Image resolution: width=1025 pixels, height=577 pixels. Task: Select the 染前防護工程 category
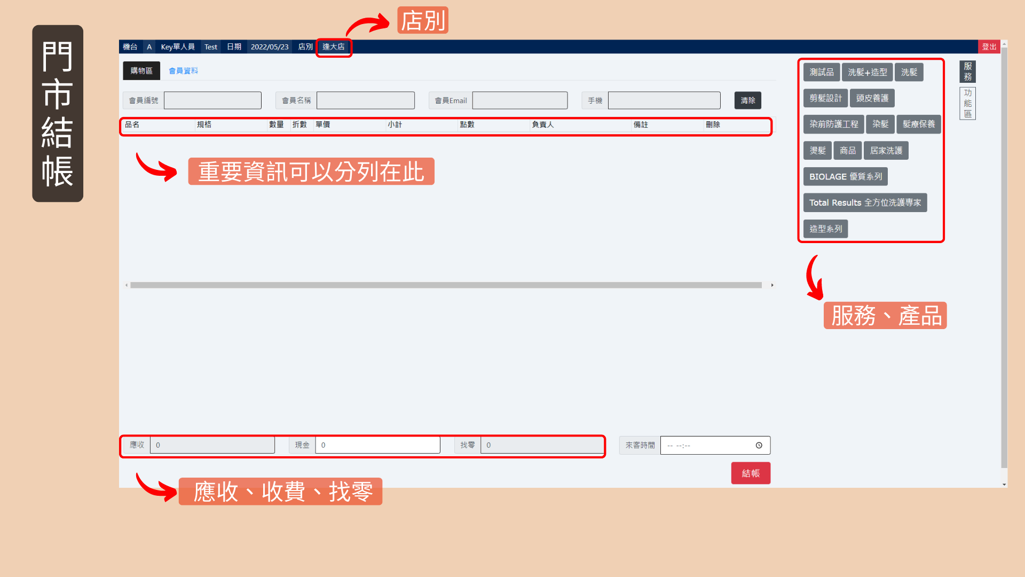pos(833,124)
